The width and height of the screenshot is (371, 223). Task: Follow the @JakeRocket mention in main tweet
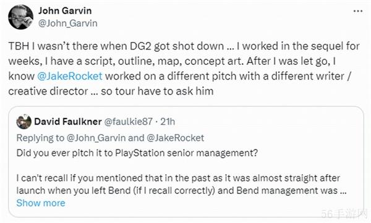click(x=69, y=76)
